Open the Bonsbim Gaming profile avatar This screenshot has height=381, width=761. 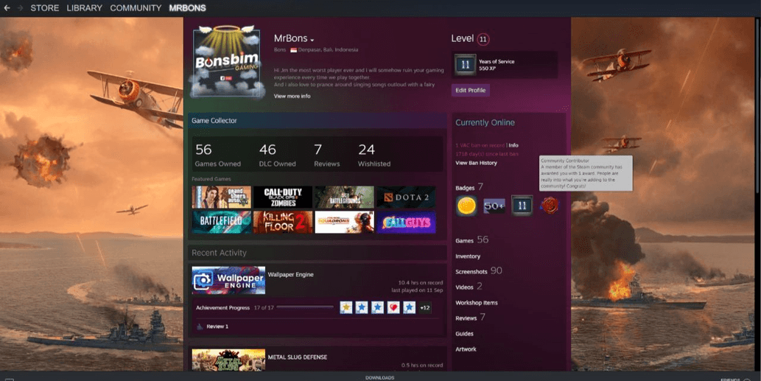tap(227, 62)
